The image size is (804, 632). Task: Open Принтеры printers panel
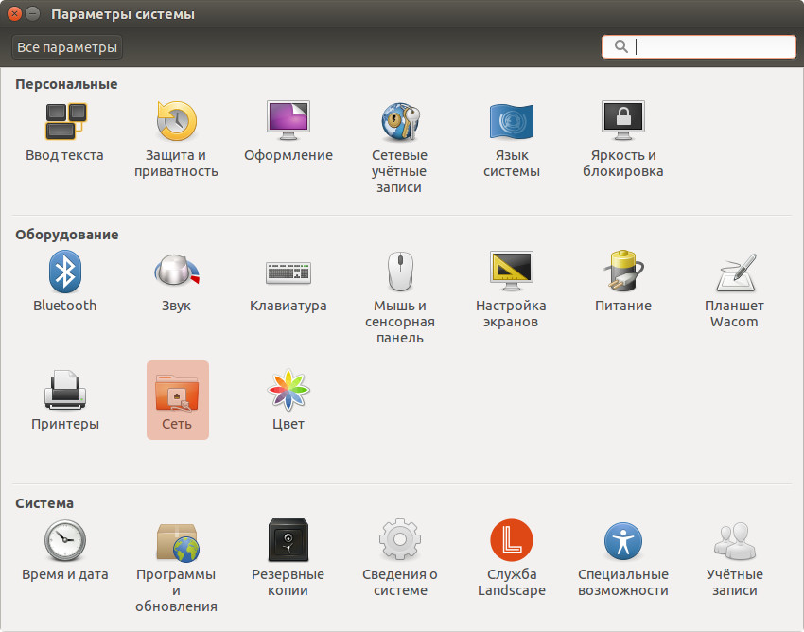point(64,392)
